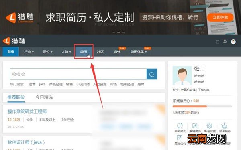Click hot search term 品牌
Image resolution: width=241 pixels, height=150 pixels.
[x=141, y=84]
